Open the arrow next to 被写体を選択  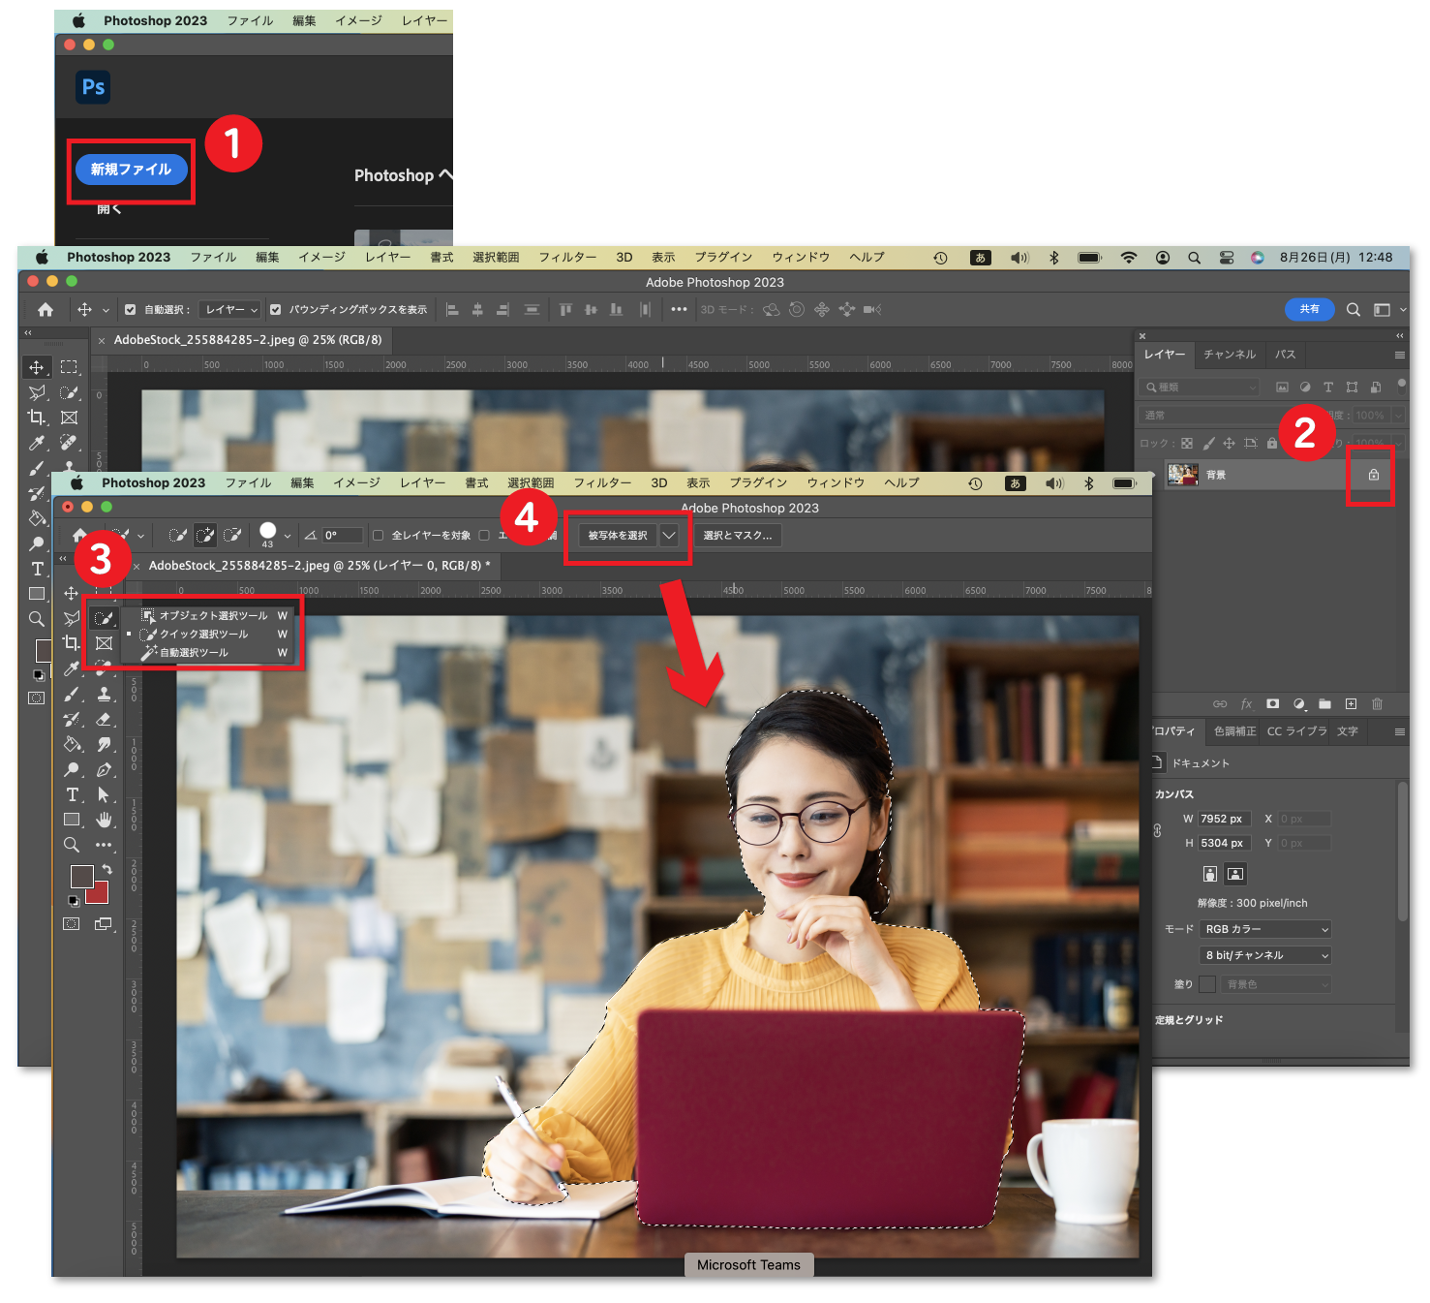(x=669, y=536)
